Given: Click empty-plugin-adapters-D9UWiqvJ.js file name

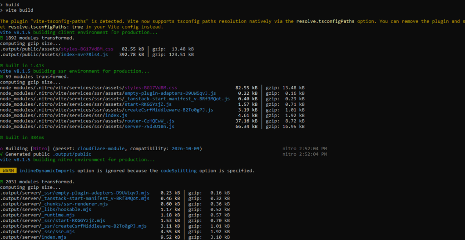Looking at the screenshot, I should [170, 93].
